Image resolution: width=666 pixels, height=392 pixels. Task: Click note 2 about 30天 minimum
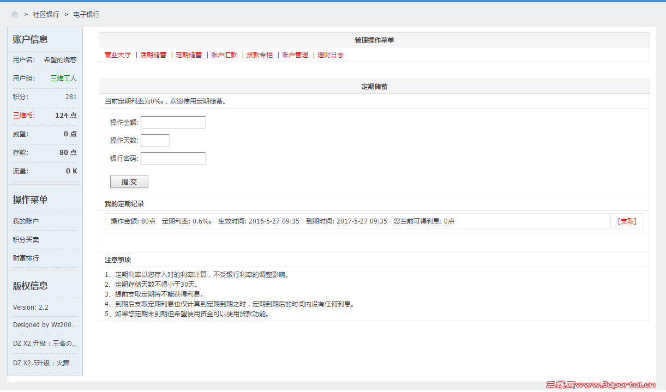click(x=151, y=285)
